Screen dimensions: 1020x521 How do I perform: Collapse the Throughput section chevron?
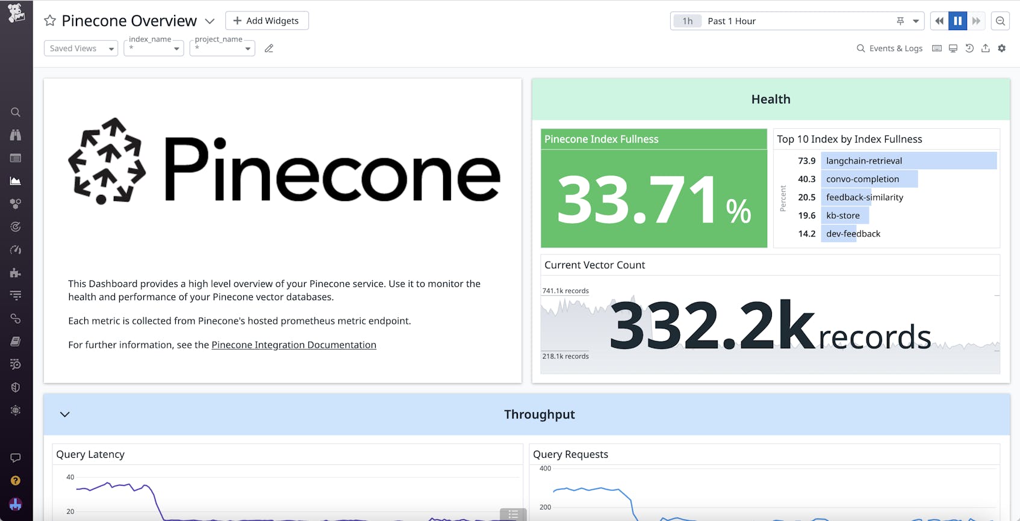point(65,415)
